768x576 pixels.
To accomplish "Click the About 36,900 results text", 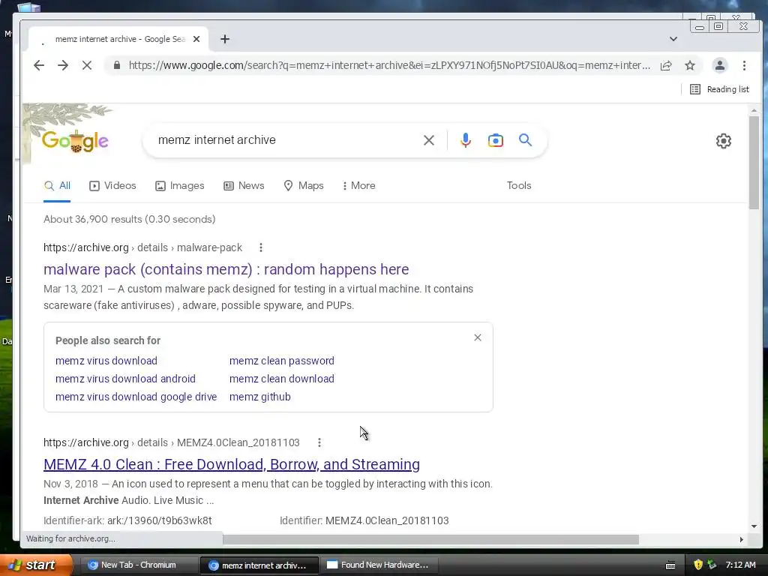I will pos(129,220).
